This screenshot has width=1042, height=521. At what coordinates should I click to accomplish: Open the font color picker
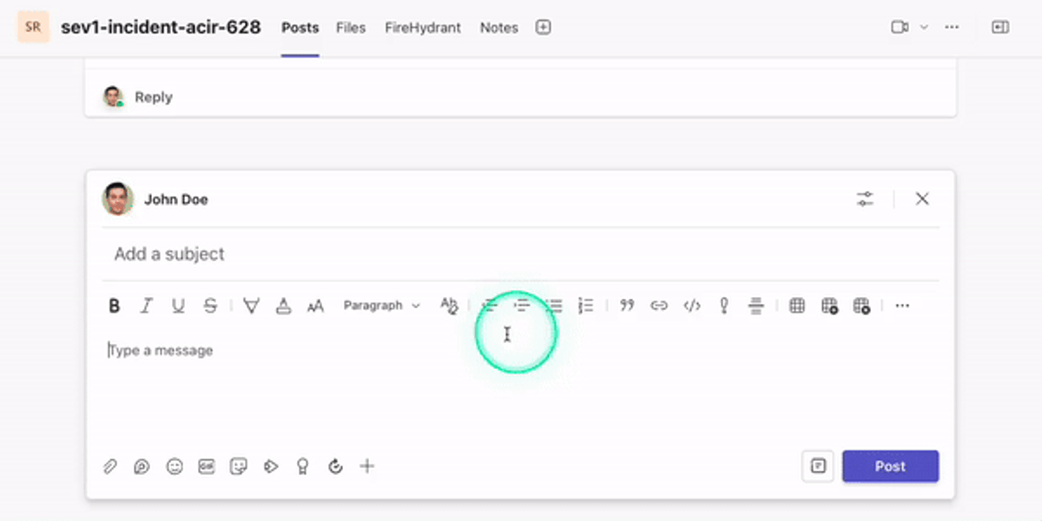tap(283, 306)
